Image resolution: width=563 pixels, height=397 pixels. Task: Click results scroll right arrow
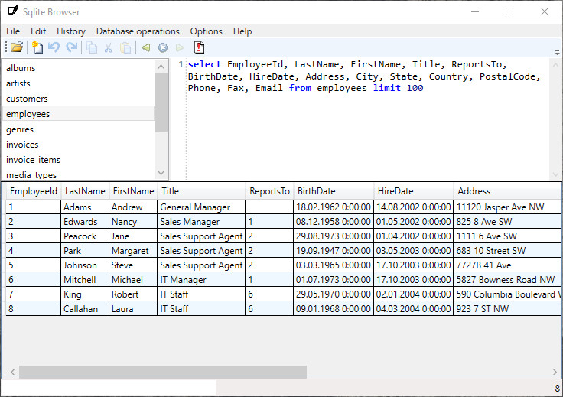pos(555,372)
